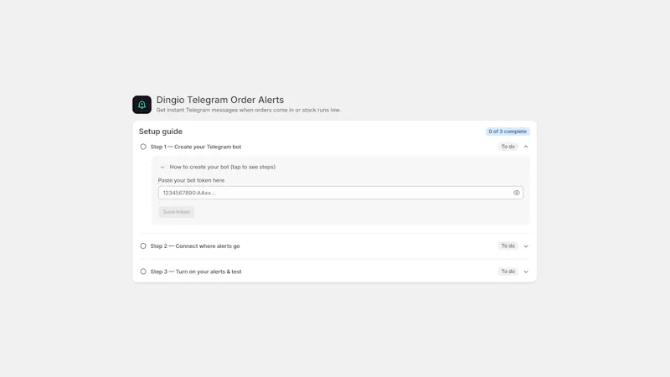Collapse Step 1 with the up chevron
This screenshot has width=670, height=377.
(526, 147)
